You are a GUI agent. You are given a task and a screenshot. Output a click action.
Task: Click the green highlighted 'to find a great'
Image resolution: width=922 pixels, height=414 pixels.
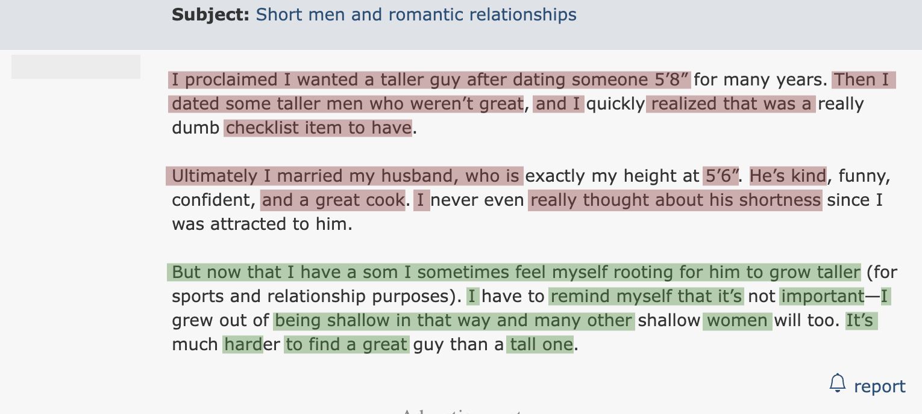point(347,344)
